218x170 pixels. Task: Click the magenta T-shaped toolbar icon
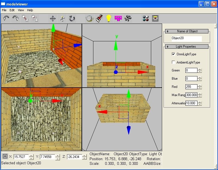coord(118,18)
